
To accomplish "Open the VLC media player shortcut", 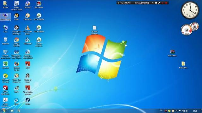I will [x=27, y=30].
